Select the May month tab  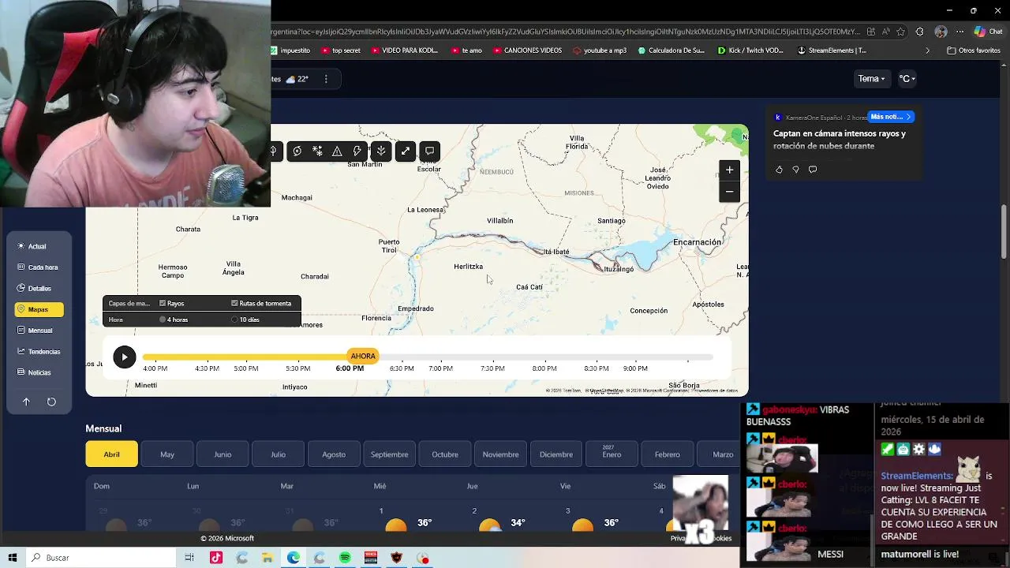pos(167,454)
